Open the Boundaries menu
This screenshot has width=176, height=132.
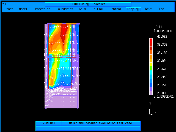(65, 9)
